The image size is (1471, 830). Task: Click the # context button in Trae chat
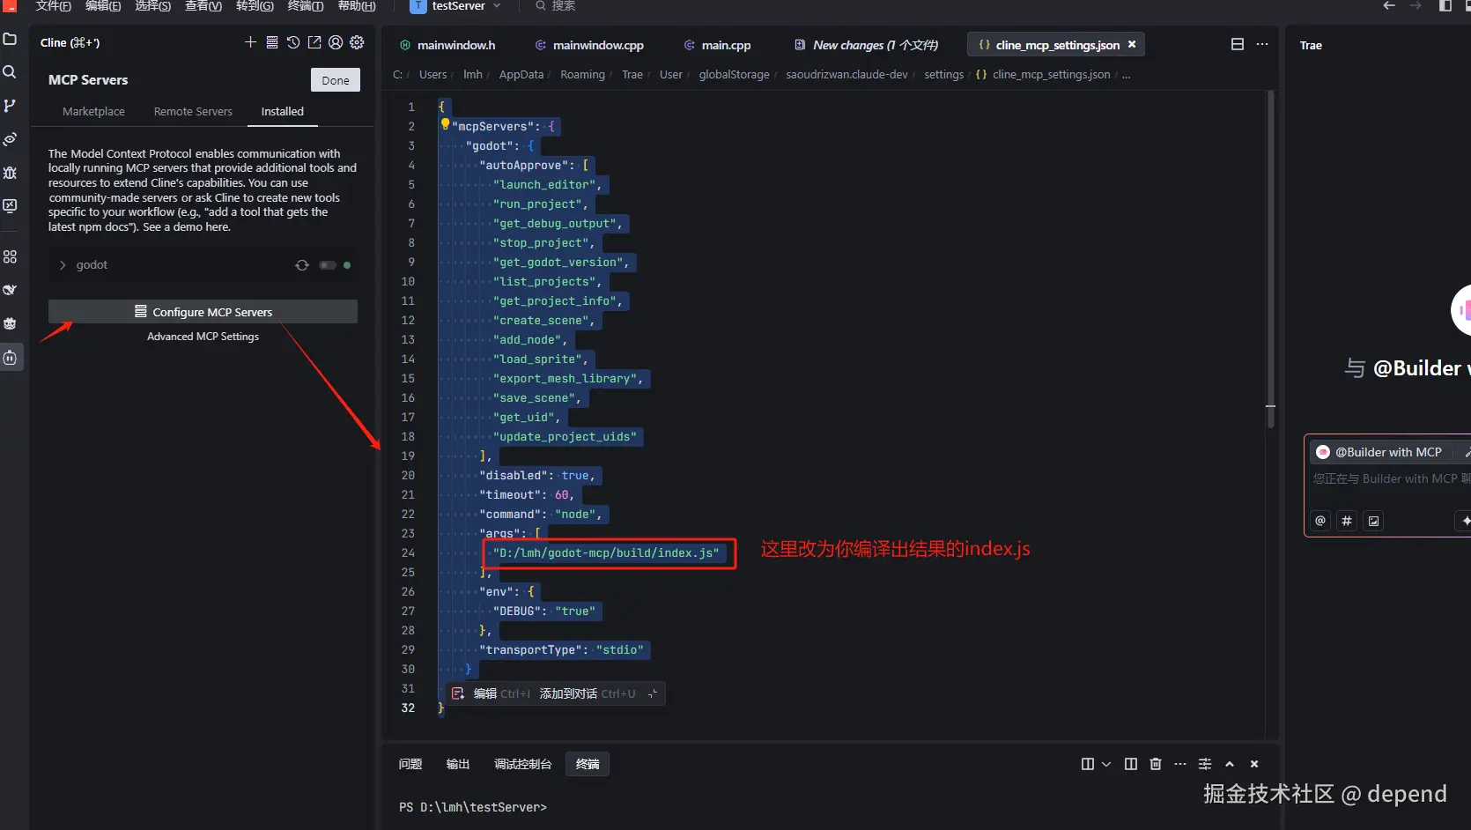pos(1347,521)
